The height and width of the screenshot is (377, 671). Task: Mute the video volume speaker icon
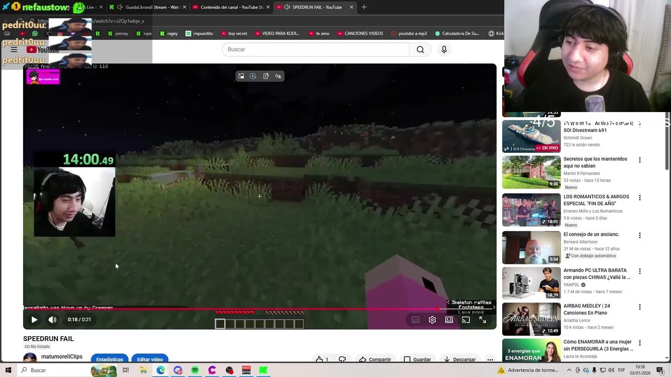coord(52,319)
